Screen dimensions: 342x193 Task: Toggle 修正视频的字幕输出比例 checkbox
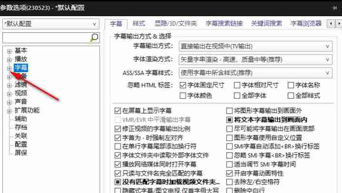pos(118,129)
